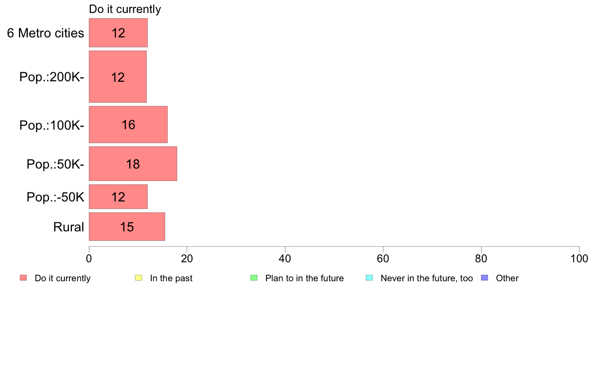593x367 pixels.
Task: Click the 'Rural' axis label
Action: pyautogui.click(x=68, y=227)
